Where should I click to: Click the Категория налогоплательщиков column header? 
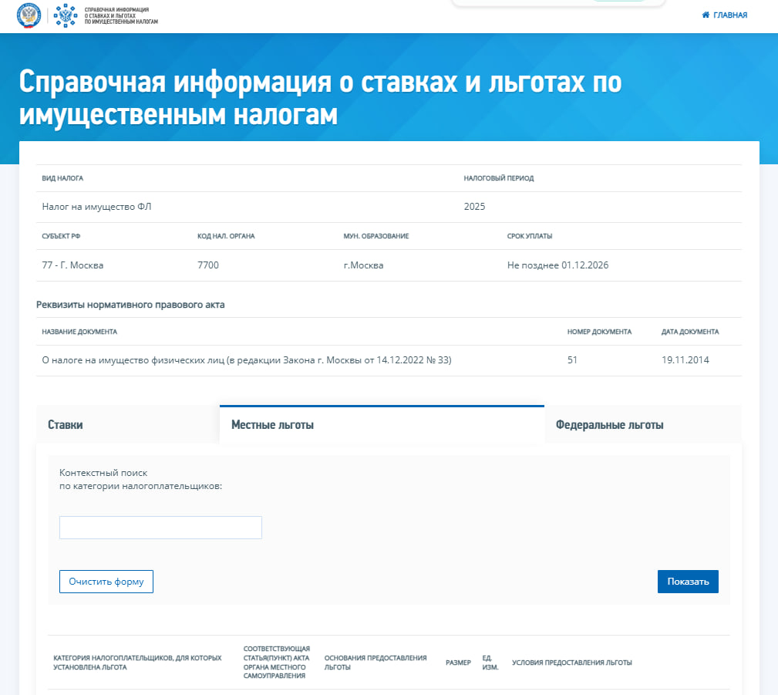point(137,663)
